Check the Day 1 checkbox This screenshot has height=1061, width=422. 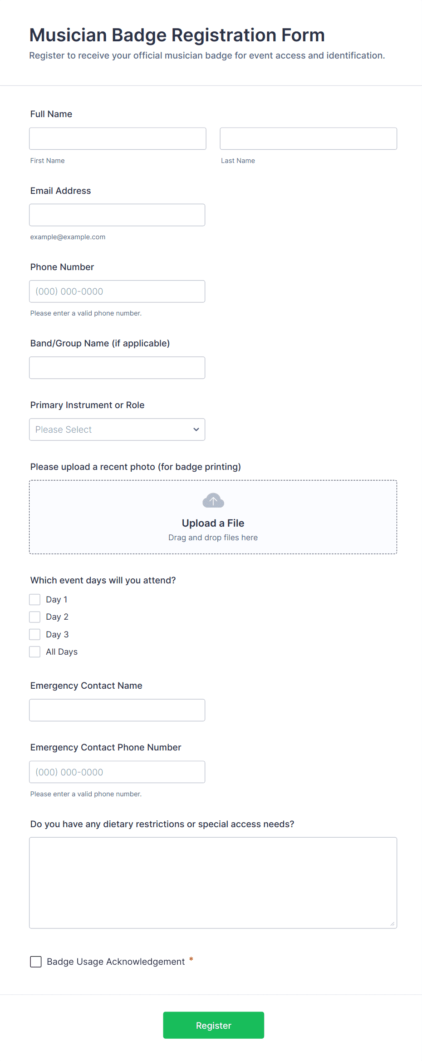tap(35, 599)
